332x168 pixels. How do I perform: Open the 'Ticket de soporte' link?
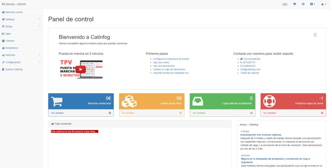click(x=249, y=73)
